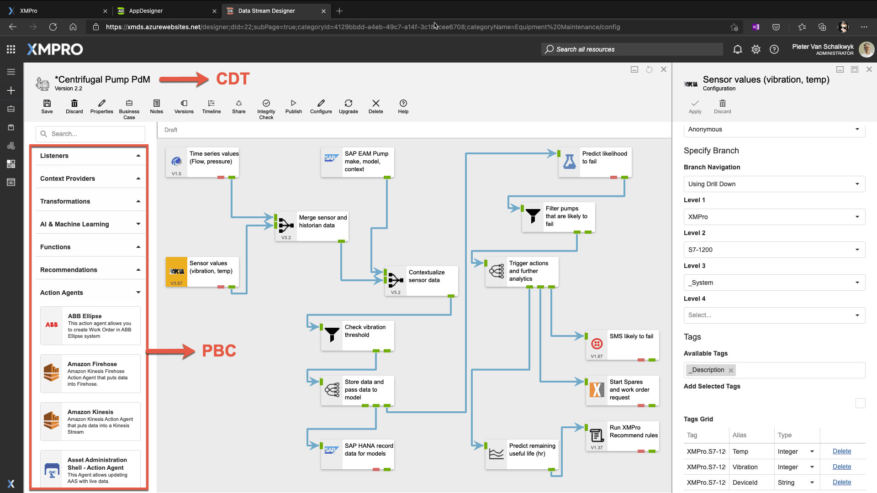The width and height of the screenshot is (877, 493).
Task: Upgrade the data stream
Action: coord(348,107)
